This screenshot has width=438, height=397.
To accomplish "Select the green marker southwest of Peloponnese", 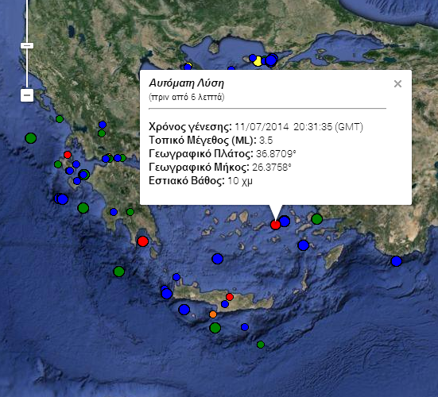I will click(119, 272).
